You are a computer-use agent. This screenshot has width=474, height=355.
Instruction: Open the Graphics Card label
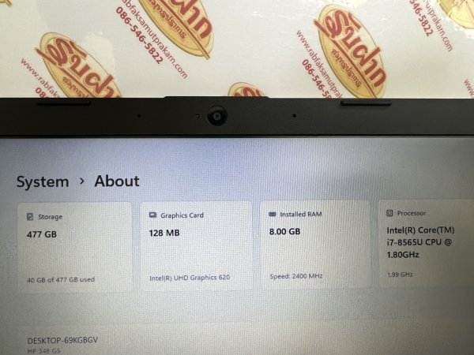tap(182, 215)
